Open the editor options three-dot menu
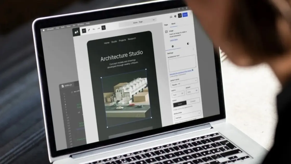Viewport: 291px width, 164px height. (190, 14)
